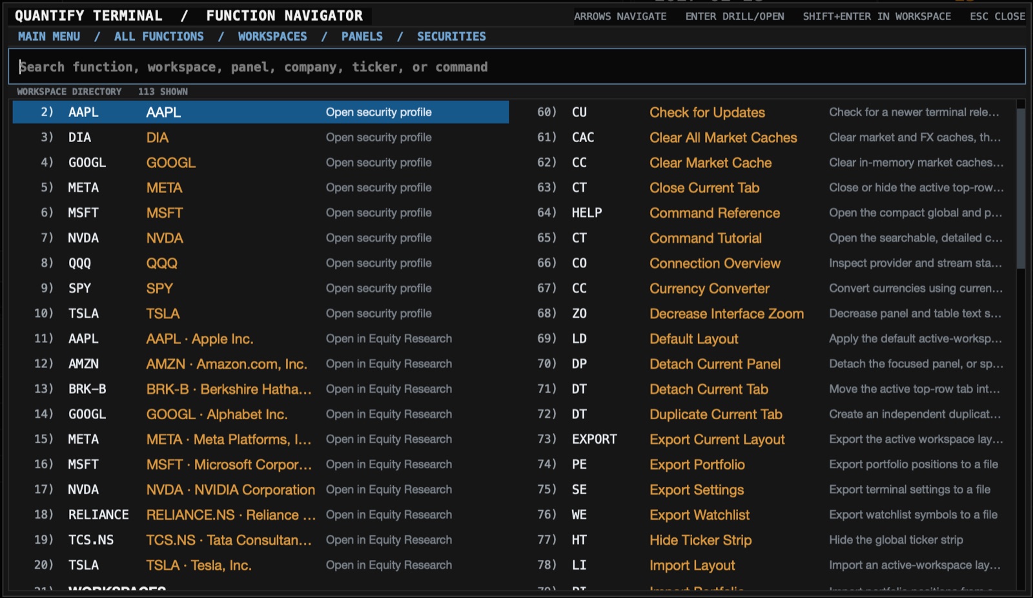Select Export Portfolio function

tap(764, 464)
